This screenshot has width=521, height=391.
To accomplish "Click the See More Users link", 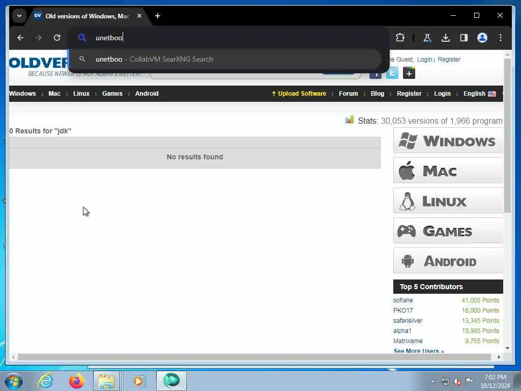I will (x=419, y=351).
